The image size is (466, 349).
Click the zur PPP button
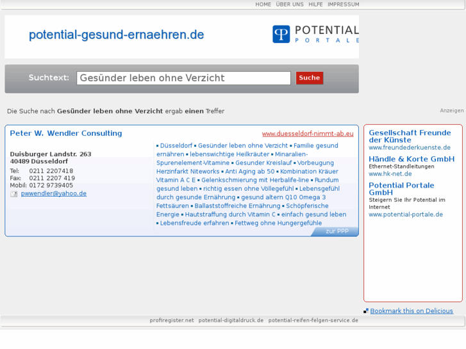pos(337,231)
